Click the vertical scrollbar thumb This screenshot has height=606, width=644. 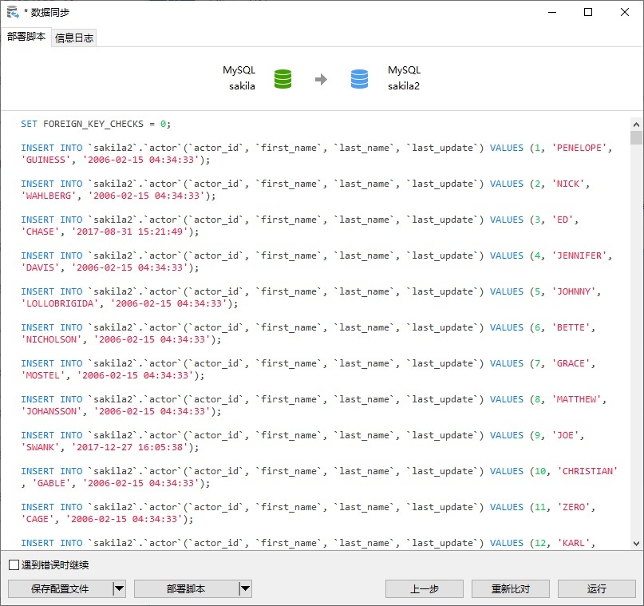636,137
